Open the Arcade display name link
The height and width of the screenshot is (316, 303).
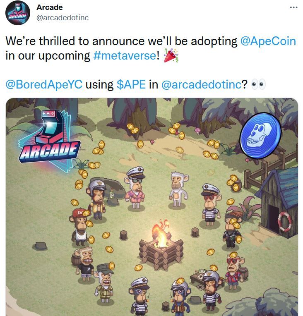(49, 7)
